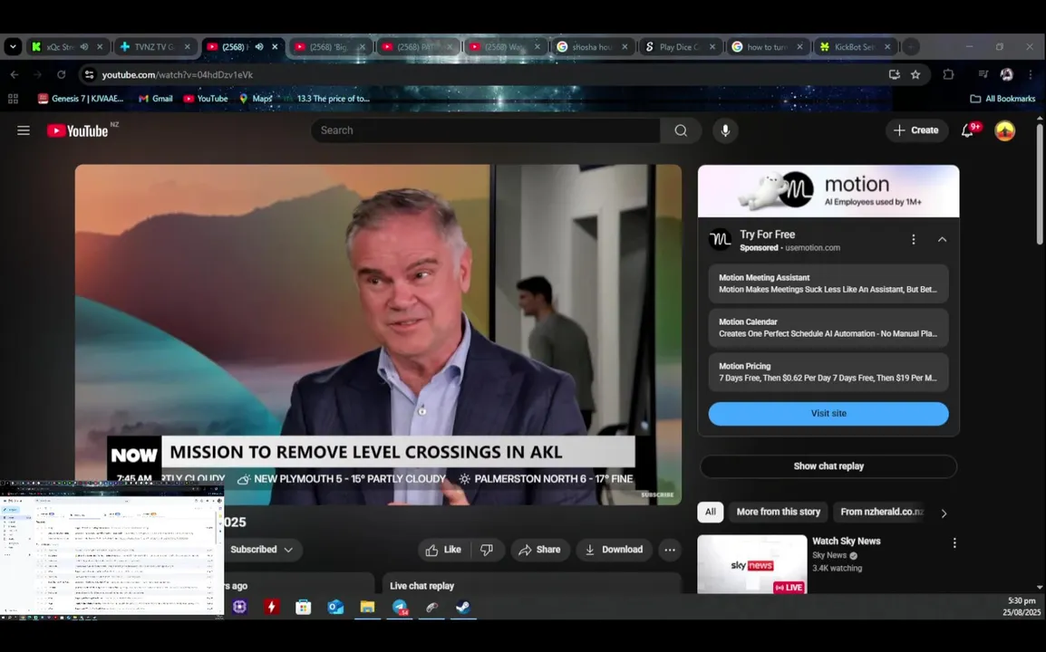Open the YouTube guide hamburger menu
This screenshot has width=1046, height=652.
click(x=24, y=130)
